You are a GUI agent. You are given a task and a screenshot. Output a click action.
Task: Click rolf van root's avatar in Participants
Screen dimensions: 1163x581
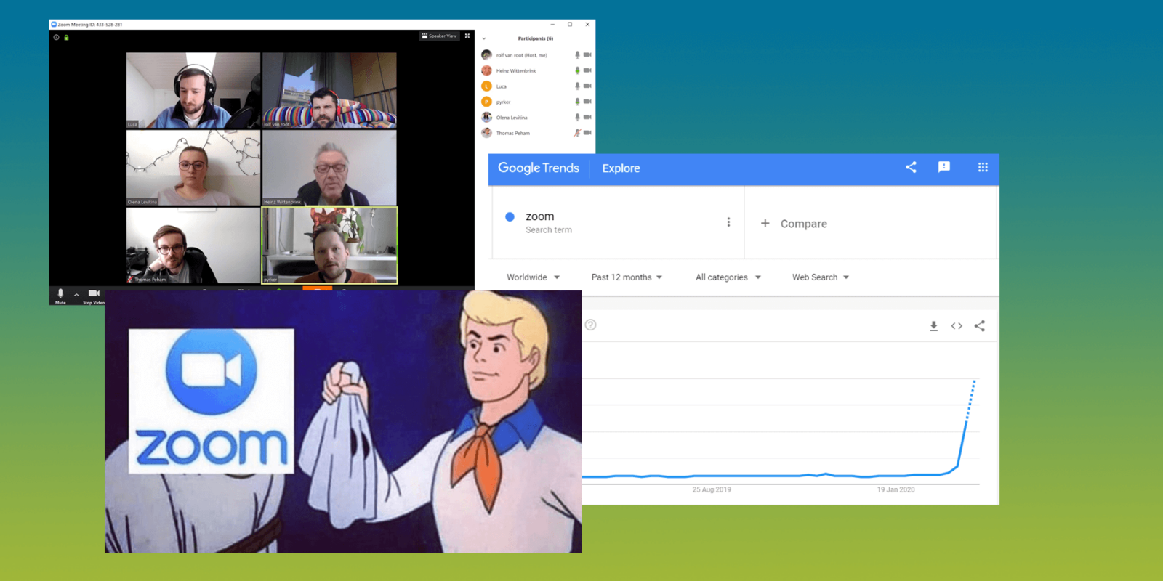click(x=486, y=54)
